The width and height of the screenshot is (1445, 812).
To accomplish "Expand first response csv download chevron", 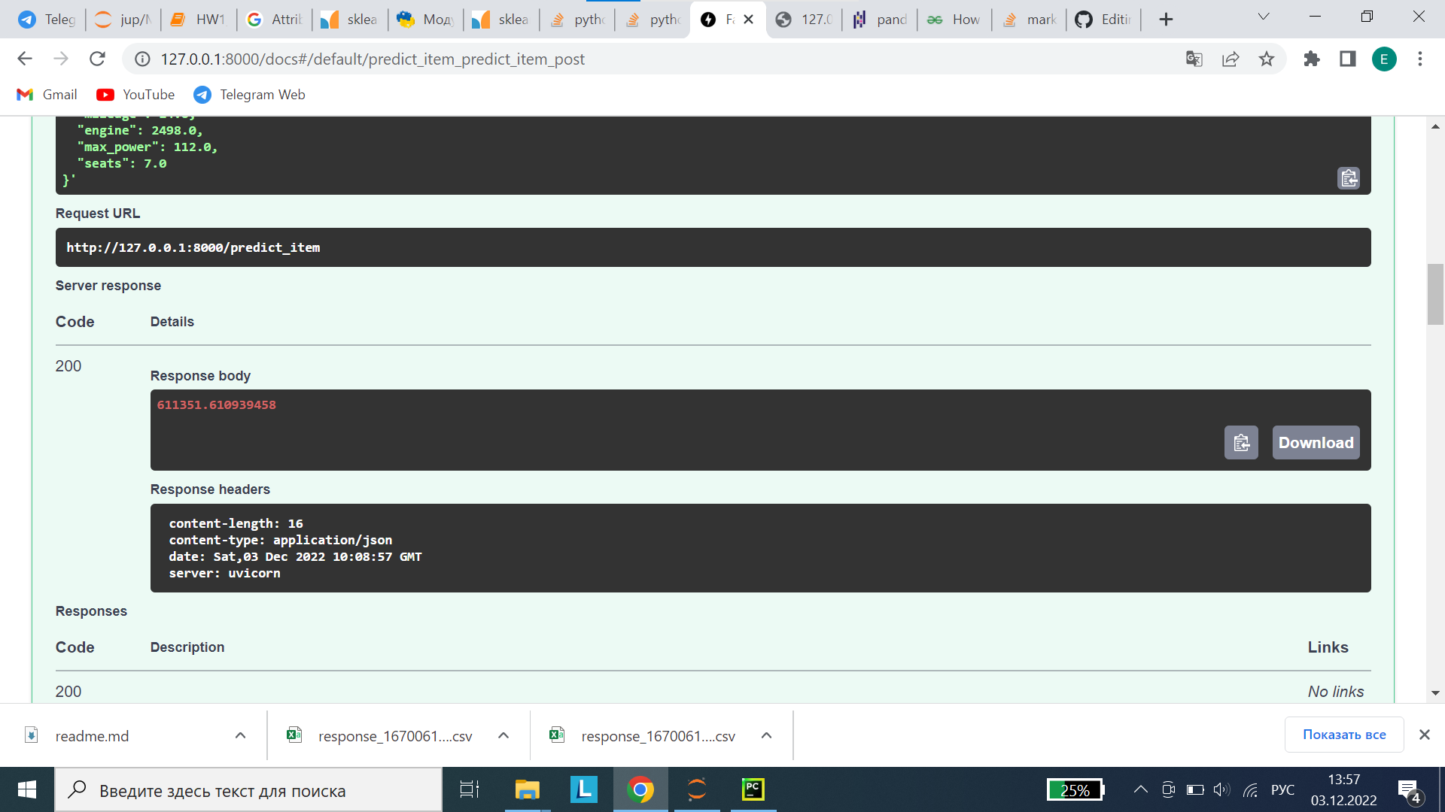I will (503, 735).
